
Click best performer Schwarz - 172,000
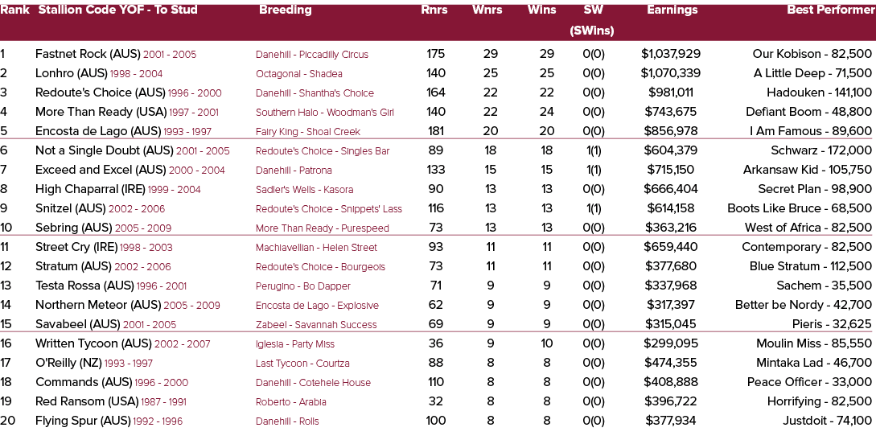tap(821, 150)
